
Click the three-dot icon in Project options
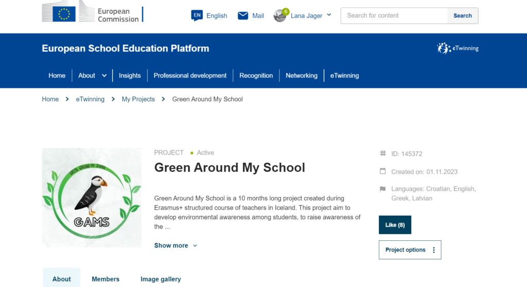coord(434,250)
